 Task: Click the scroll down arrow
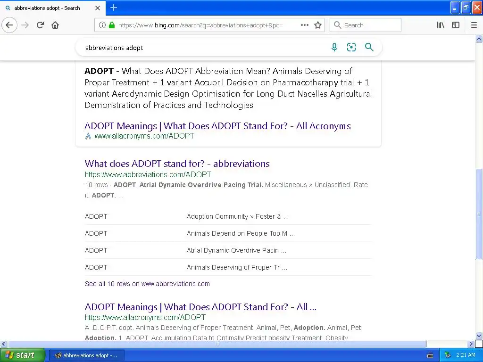click(x=479, y=336)
